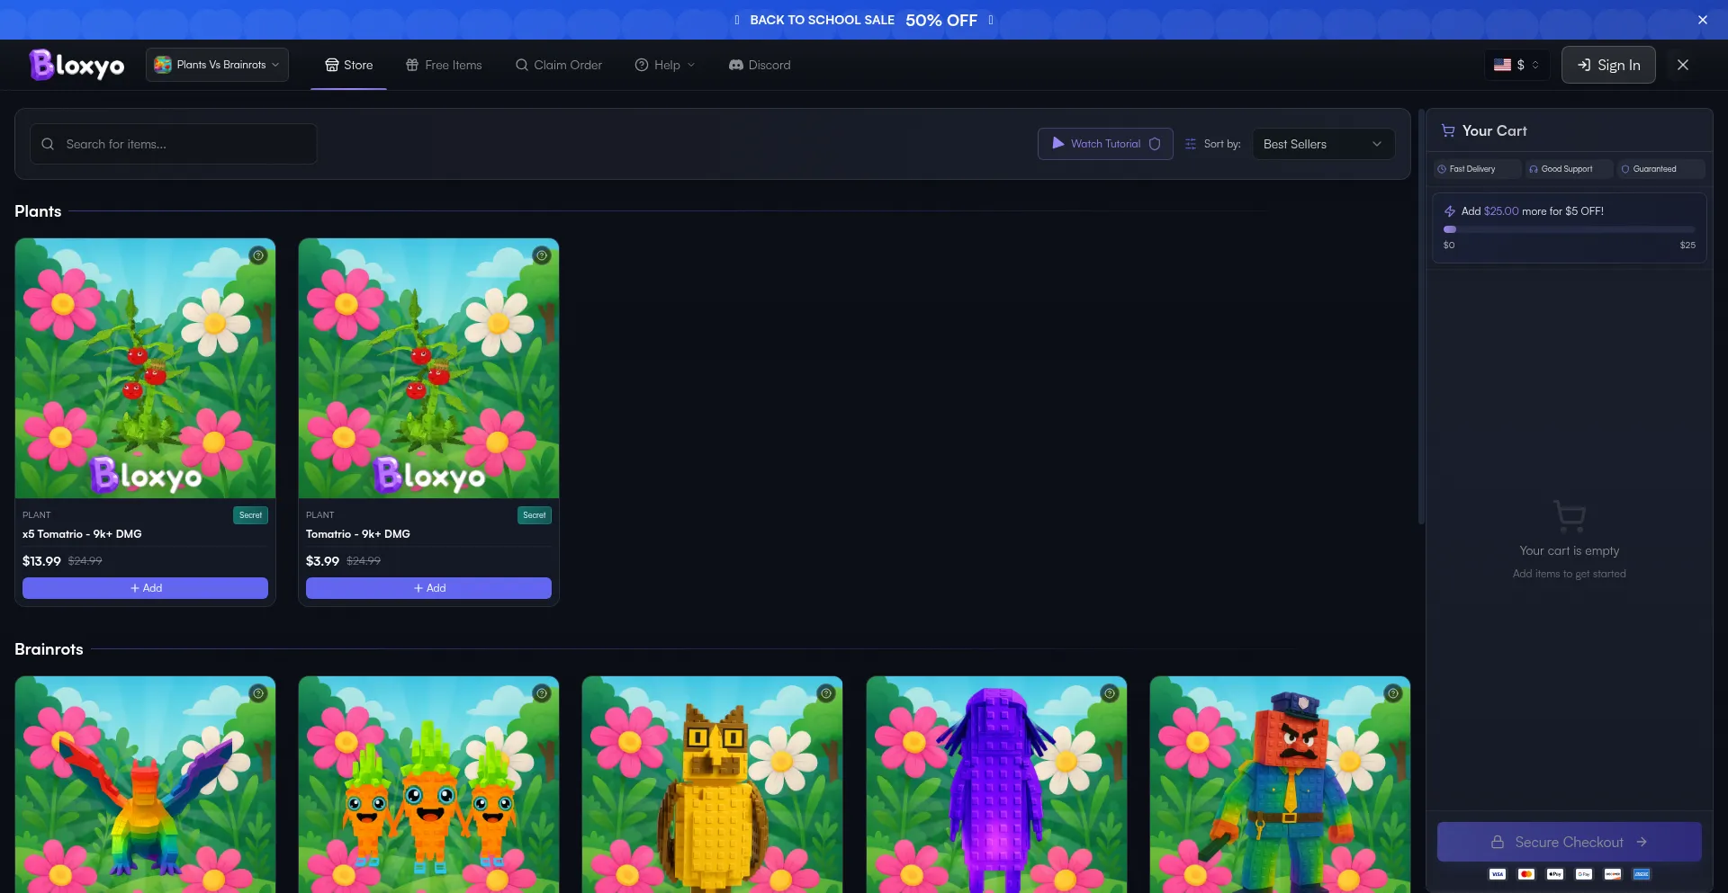The width and height of the screenshot is (1728, 893).
Task: Play the Watch Tutorial video
Action: tap(1104, 144)
